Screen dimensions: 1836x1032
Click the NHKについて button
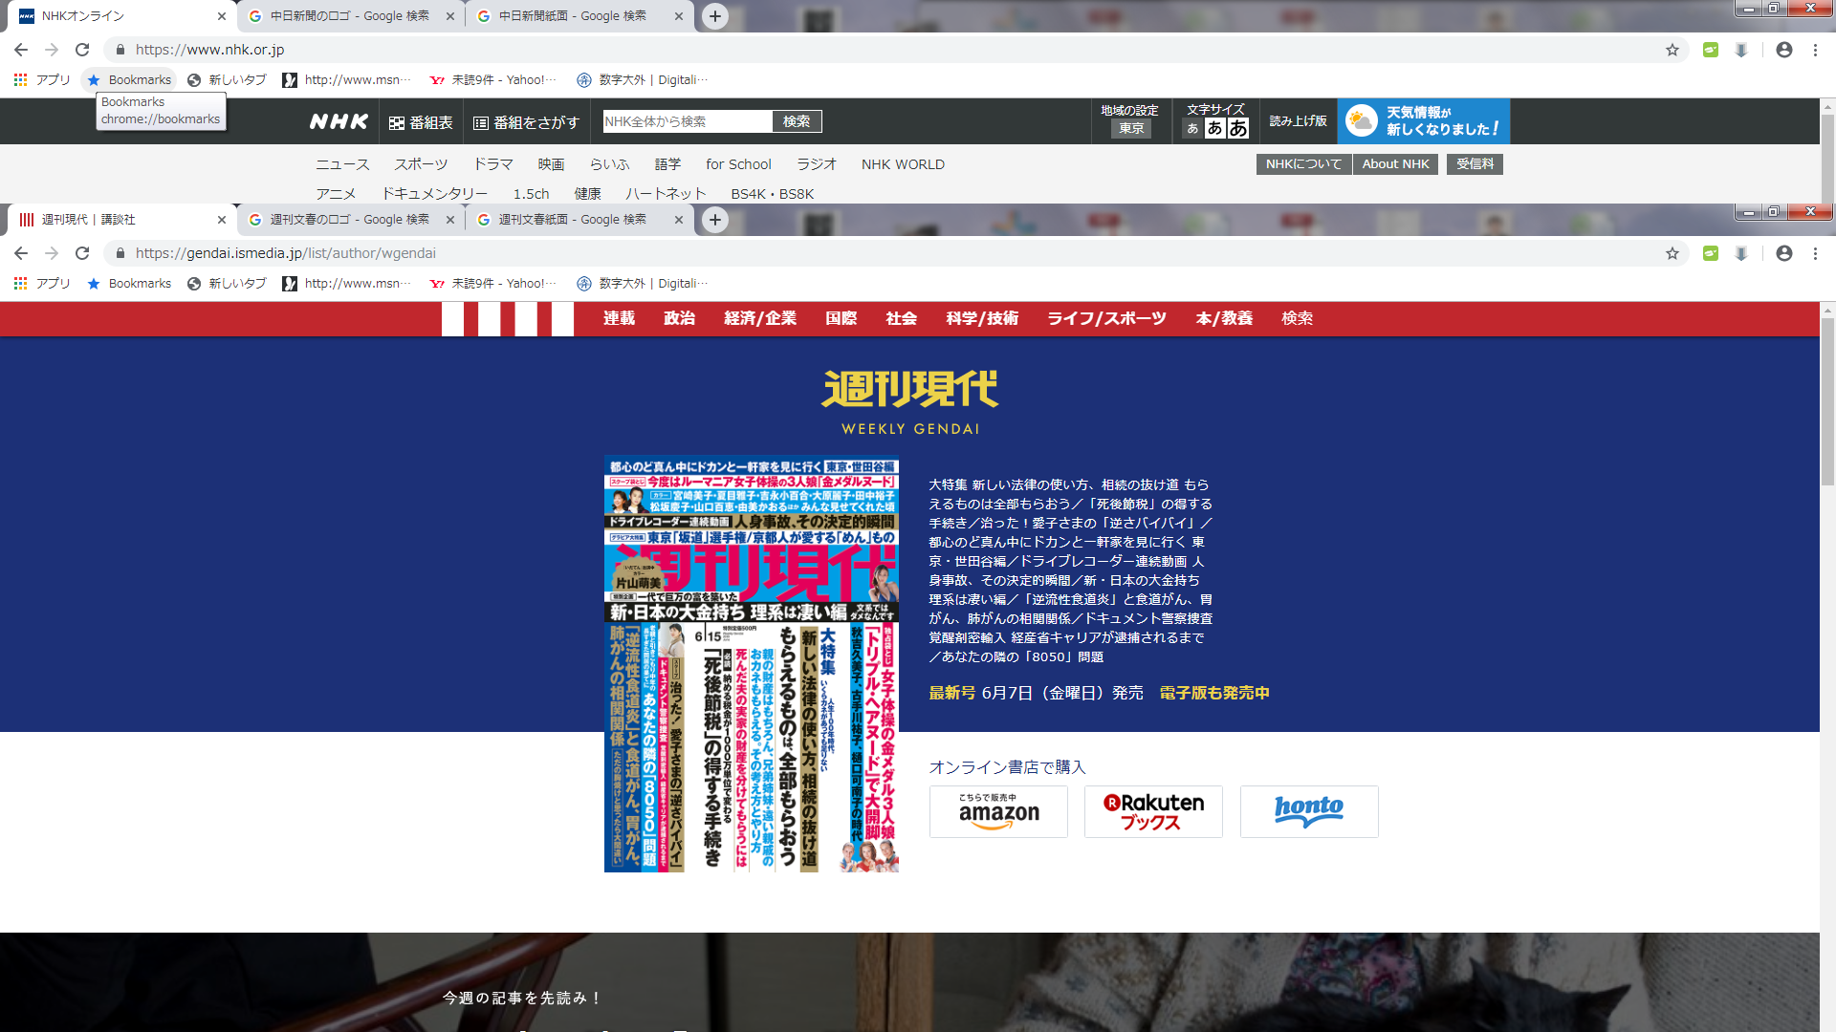(x=1304, y=164)
